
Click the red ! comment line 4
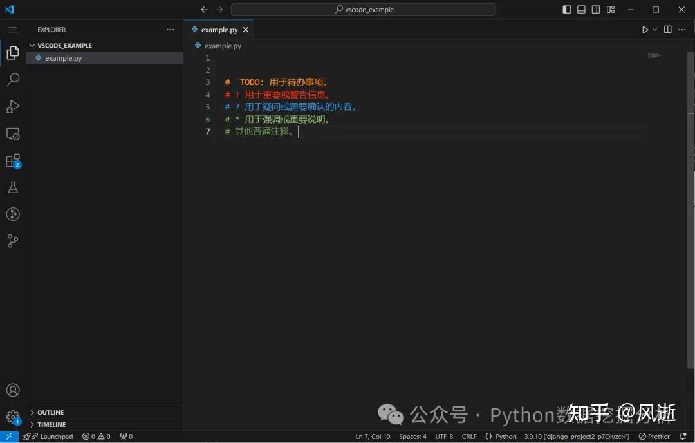(x=277, y=95)
